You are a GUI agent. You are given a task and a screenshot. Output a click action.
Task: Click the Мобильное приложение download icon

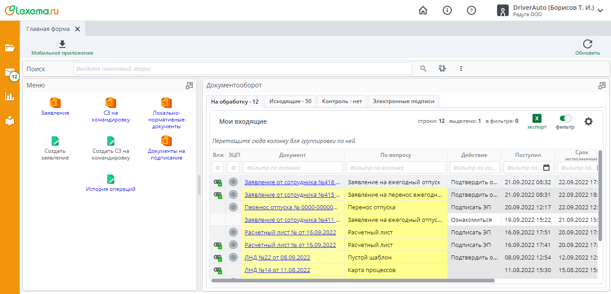62,44
